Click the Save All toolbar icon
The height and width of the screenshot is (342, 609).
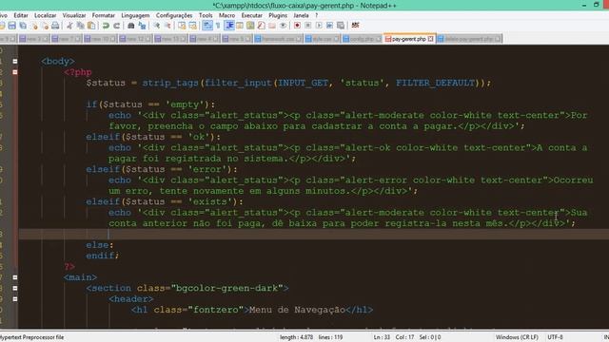pos(23,26)
